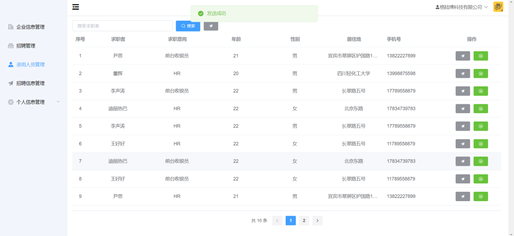
Task: Click the 共 16 条 total count
Action: click(259, 221)
